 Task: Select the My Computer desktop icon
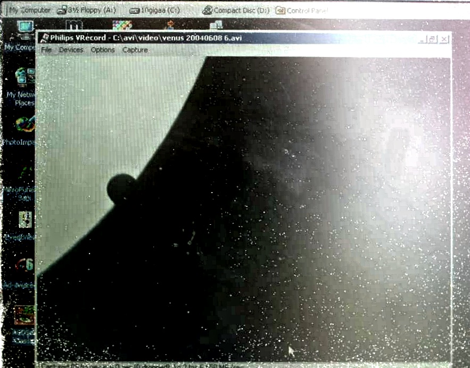[23, 29]
